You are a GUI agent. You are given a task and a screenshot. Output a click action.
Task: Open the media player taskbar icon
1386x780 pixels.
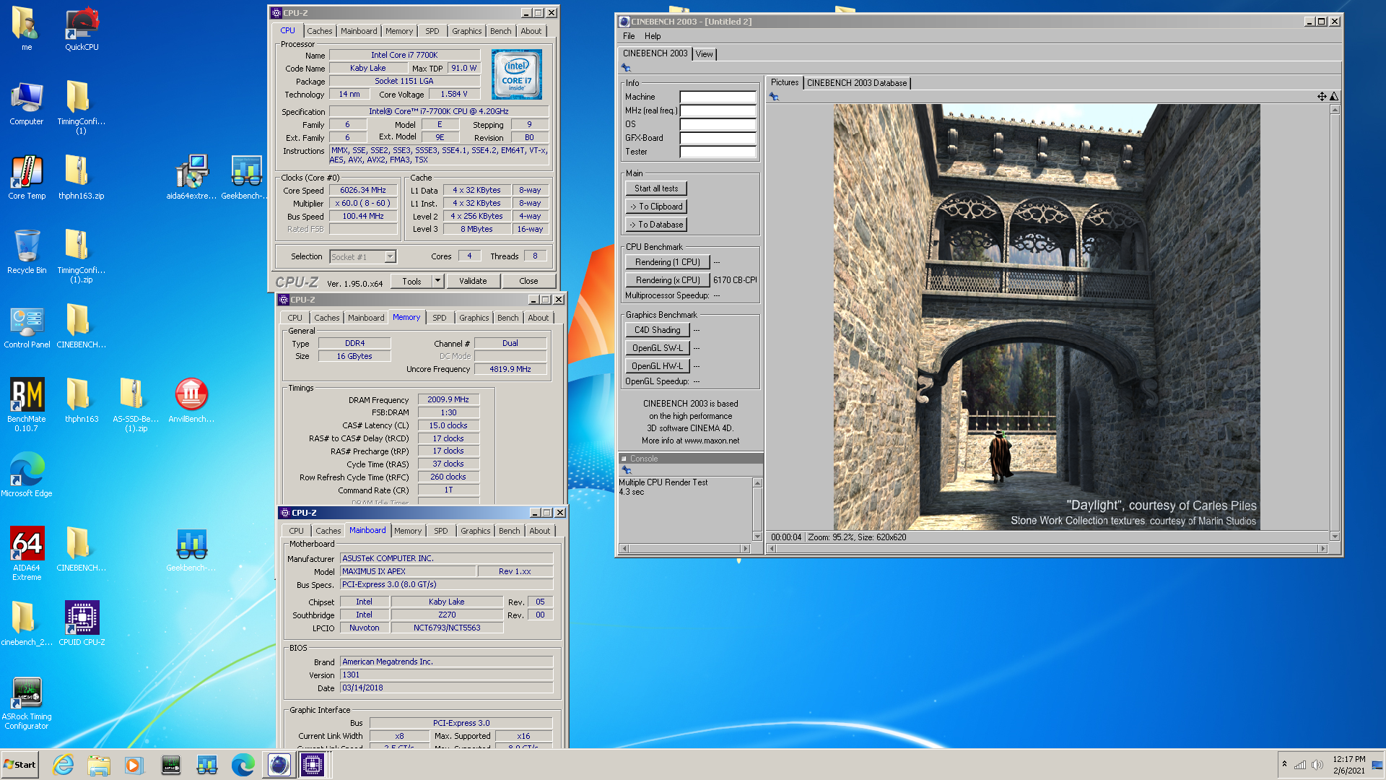(x=134, y=765)
